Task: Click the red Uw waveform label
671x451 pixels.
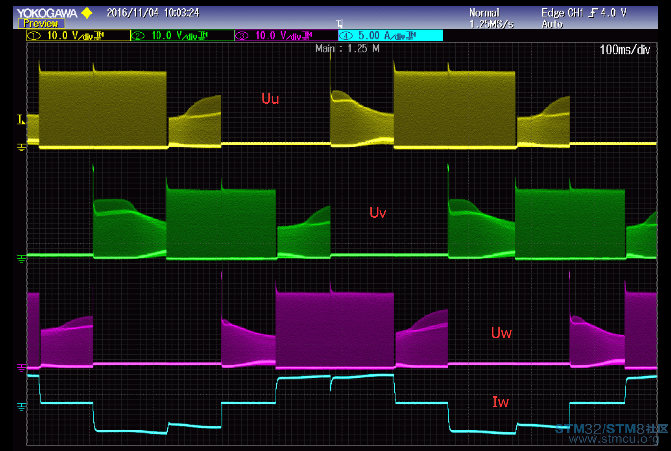Action: point(501,333)
